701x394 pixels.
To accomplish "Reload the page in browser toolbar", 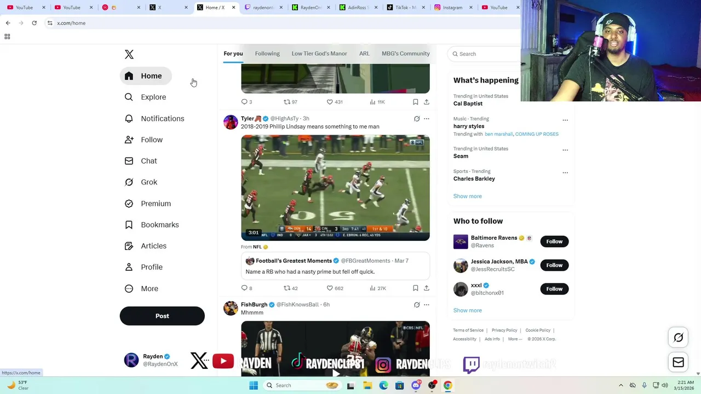I will click(34, 23).
